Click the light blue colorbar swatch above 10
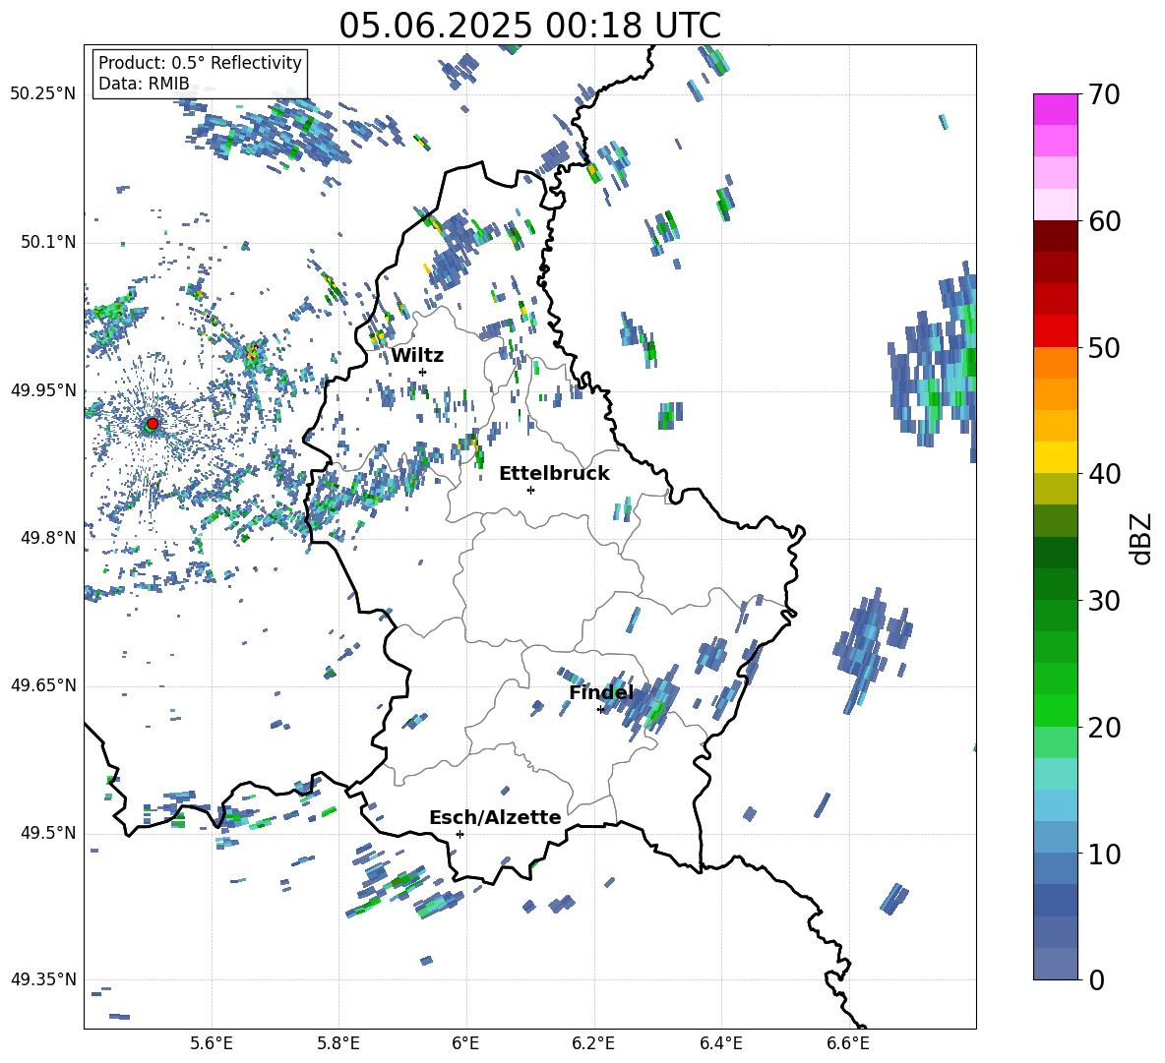The width and height of the screenshot is (1165, 1063). tap(1055, 837)
